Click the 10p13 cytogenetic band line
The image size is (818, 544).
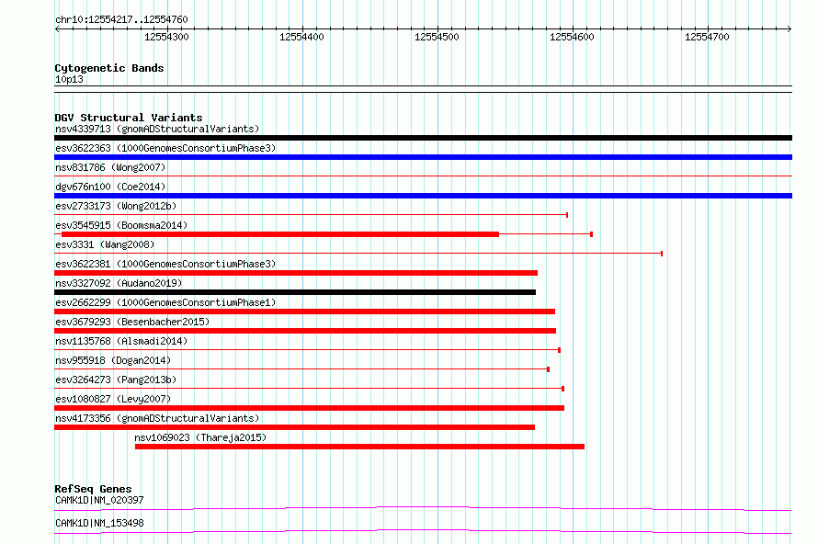tap(423, 86)
